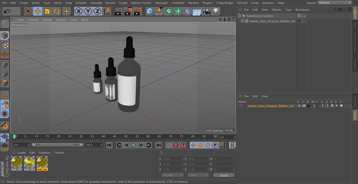Click the Record Active Objects button
This screenshot has height=184, width=358.
click(169, 145)
